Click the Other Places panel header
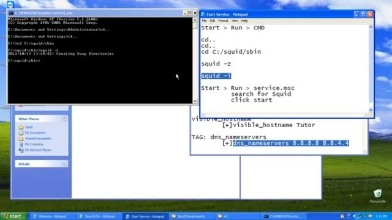Viewport: 392px width, 220px height. 42,119
